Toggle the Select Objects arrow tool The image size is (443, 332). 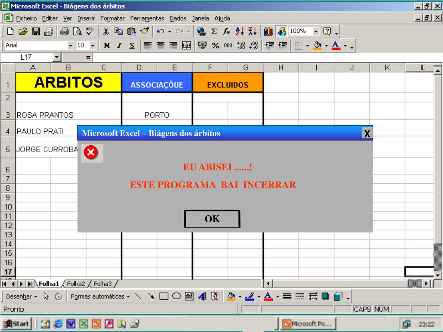coord(46,296)
